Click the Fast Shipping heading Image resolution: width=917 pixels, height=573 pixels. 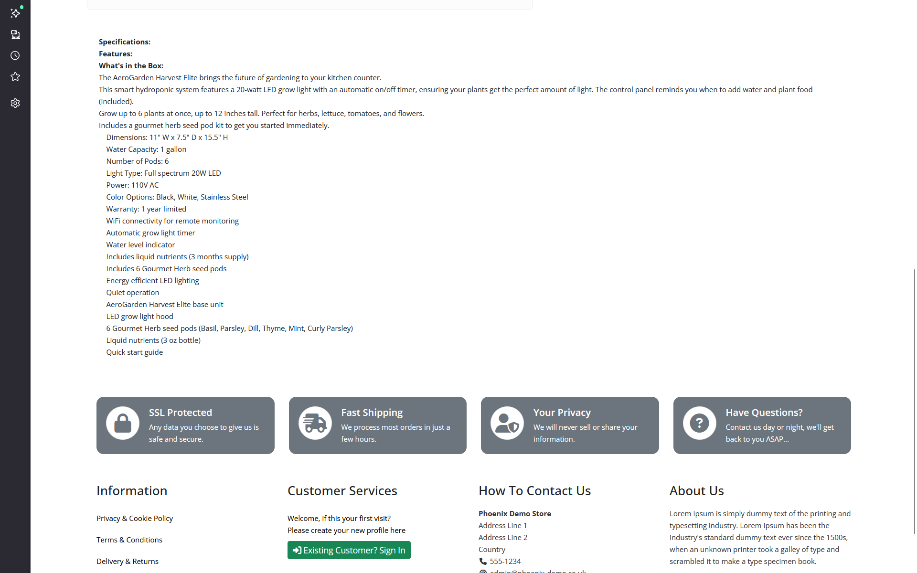click(x=372, y=413)
